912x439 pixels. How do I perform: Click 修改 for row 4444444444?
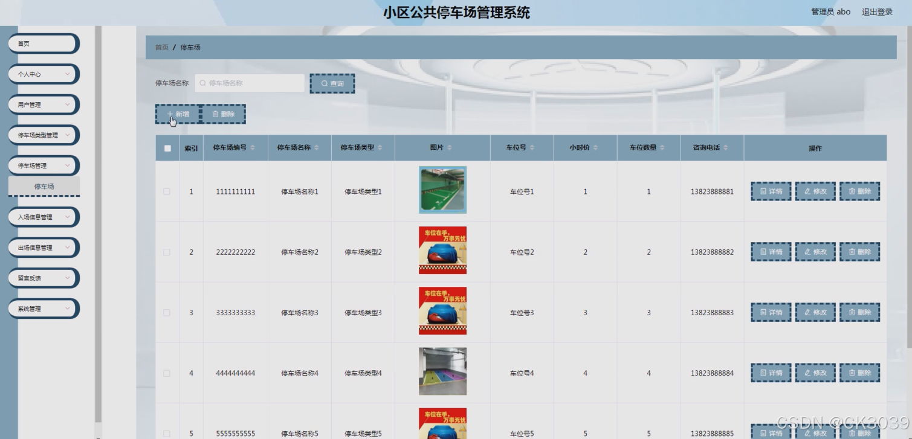815,373
